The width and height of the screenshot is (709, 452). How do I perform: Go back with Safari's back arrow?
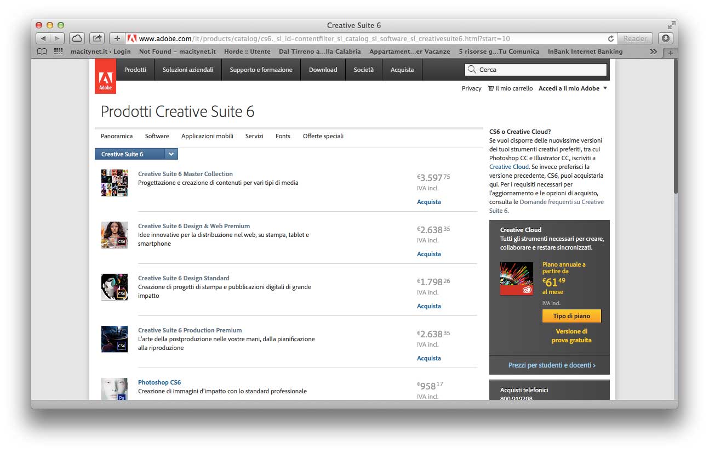click(43, 38)
